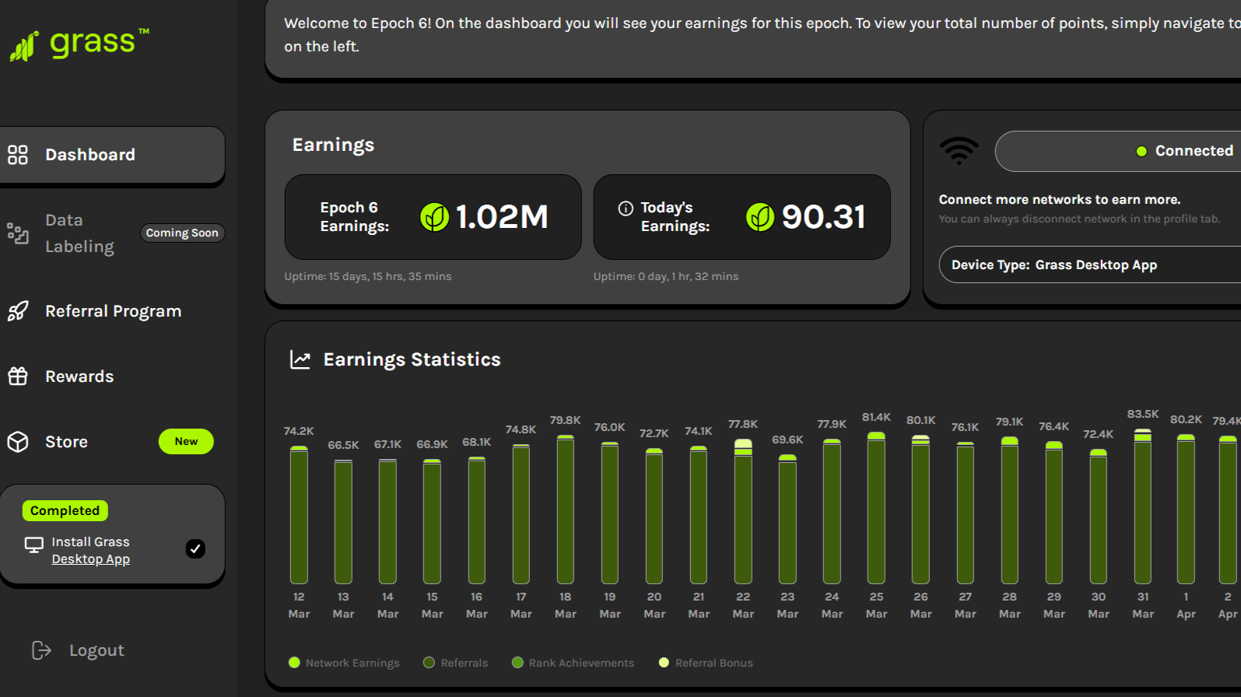The height and width of the screenshot is (697, 1241).
Task: Click the Store cube icon
Action: [x=18, y=442]
